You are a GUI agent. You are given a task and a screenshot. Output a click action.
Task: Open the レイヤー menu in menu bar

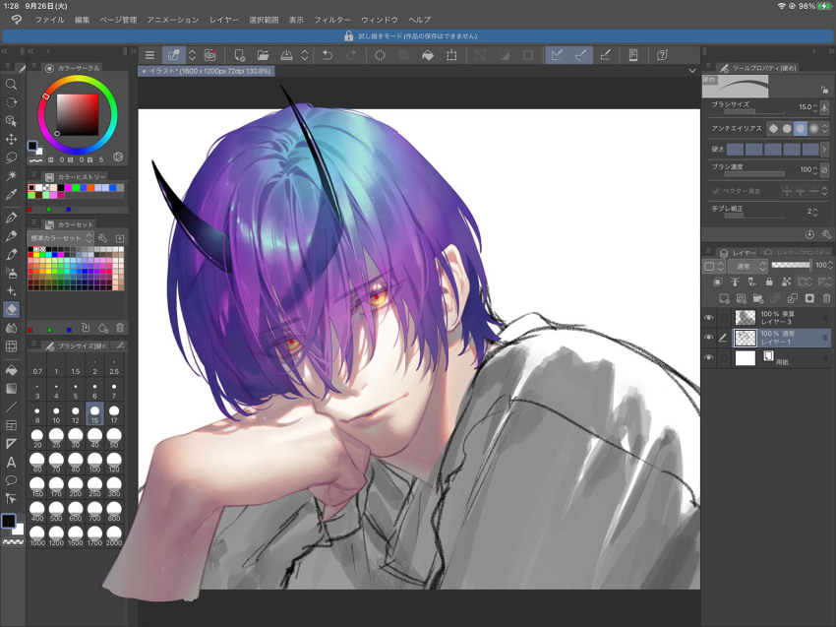point(224,20)
